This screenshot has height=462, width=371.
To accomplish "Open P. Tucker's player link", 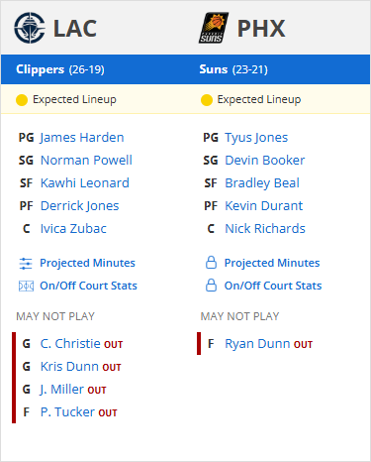I will (67, 412).
